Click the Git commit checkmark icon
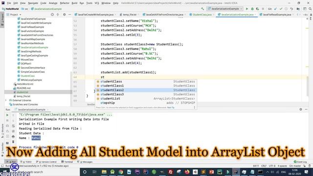313x176 pixels. coord(281,9)
